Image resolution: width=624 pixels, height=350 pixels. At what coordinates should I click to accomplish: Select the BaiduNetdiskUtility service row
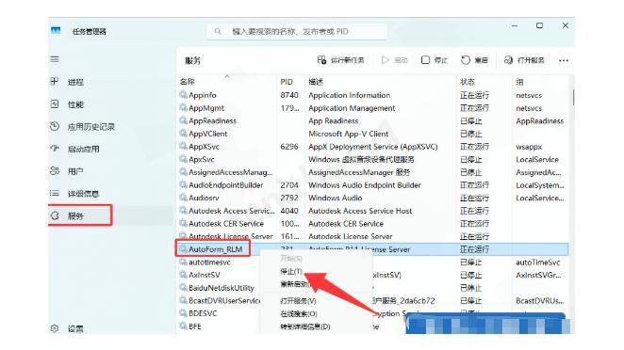coord(219,288)
